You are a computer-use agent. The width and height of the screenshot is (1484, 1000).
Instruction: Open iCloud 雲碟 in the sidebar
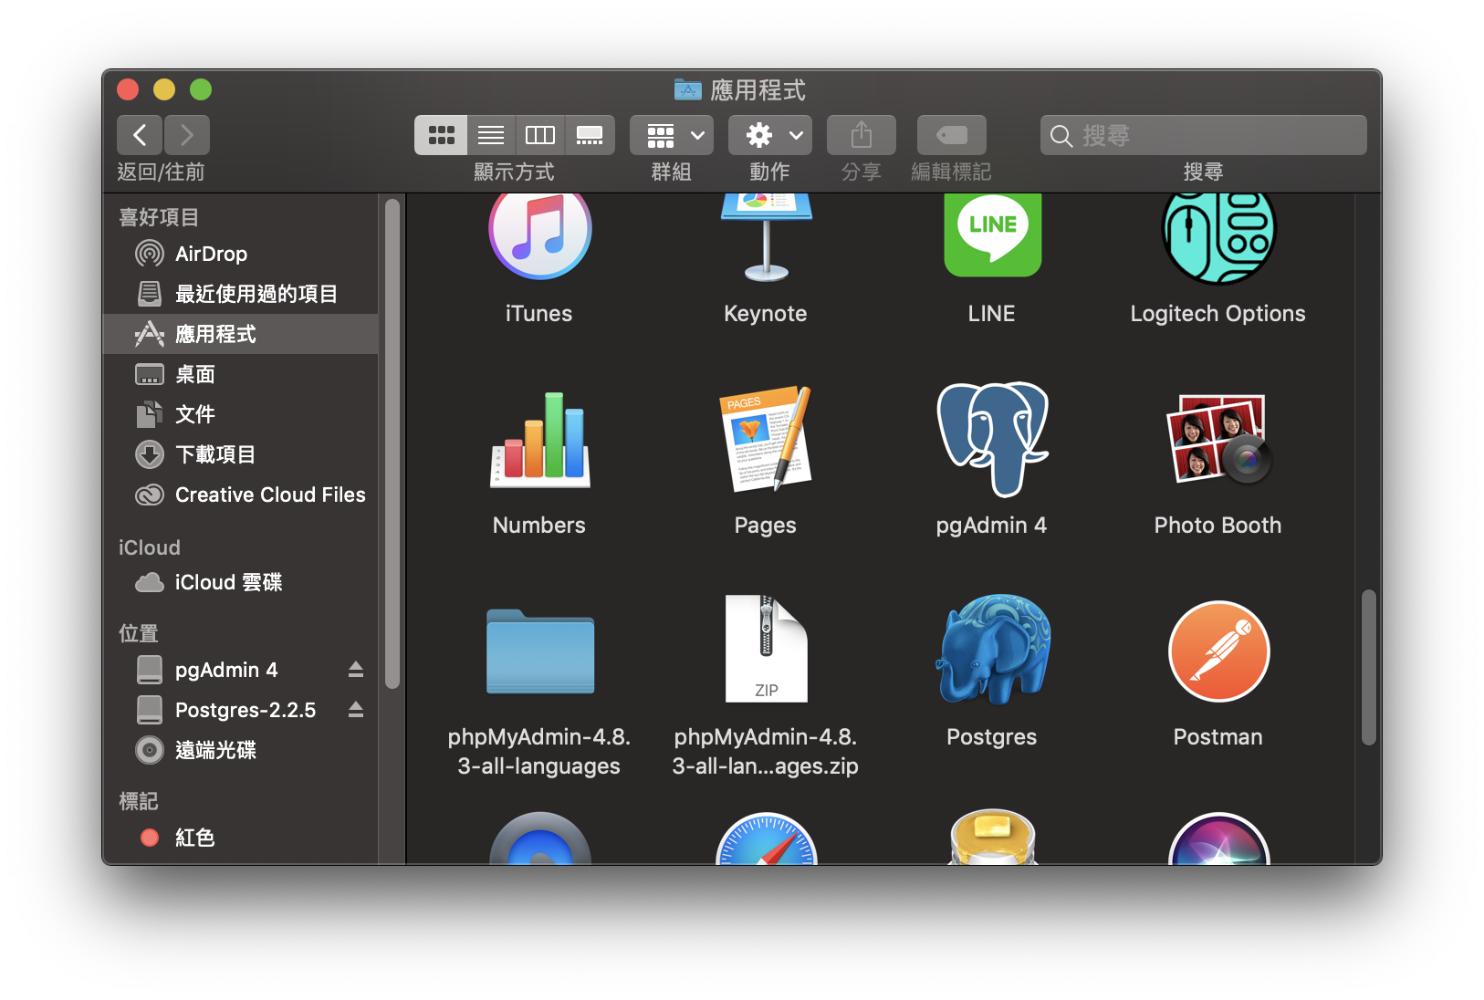pos(241,582)
